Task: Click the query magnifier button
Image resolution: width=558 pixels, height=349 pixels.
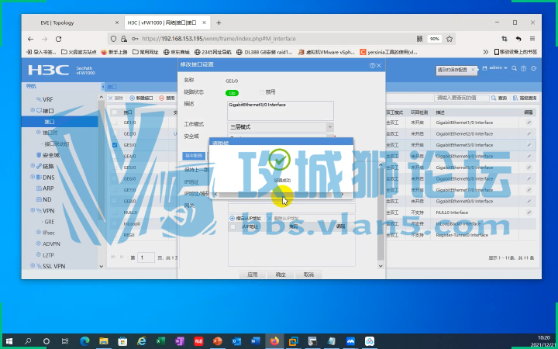Action: tap(499, 98)
